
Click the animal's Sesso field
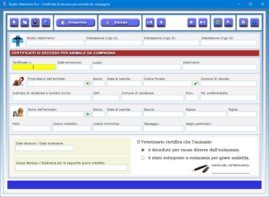[x=99, y=114]
